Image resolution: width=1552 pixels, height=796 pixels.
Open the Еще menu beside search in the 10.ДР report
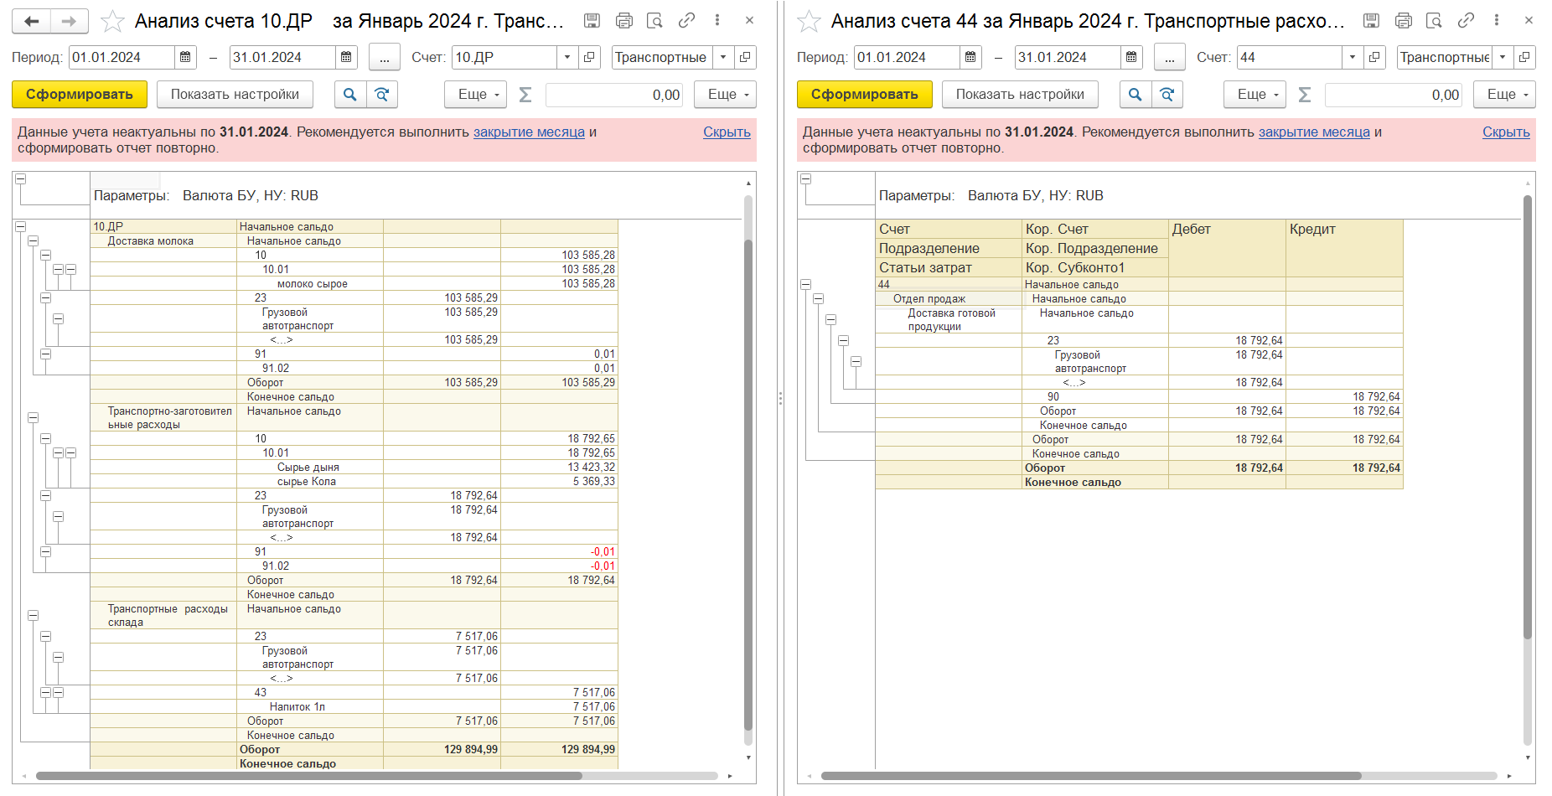(x=476, y=95)
